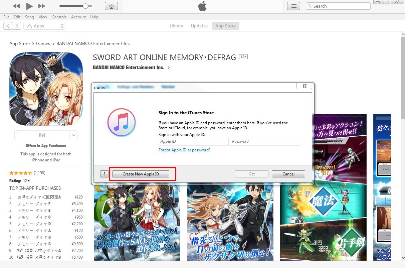Click BANDAI NAMCO Entertainment breadcrumb link
Viewport: 405px width, 268px height.
click(x=93, y=43)
